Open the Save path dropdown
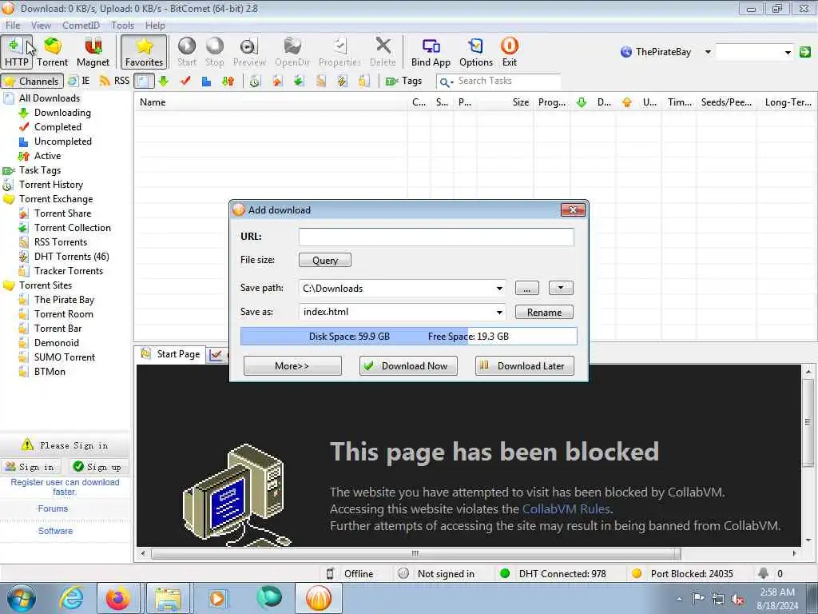 point(499,288)
